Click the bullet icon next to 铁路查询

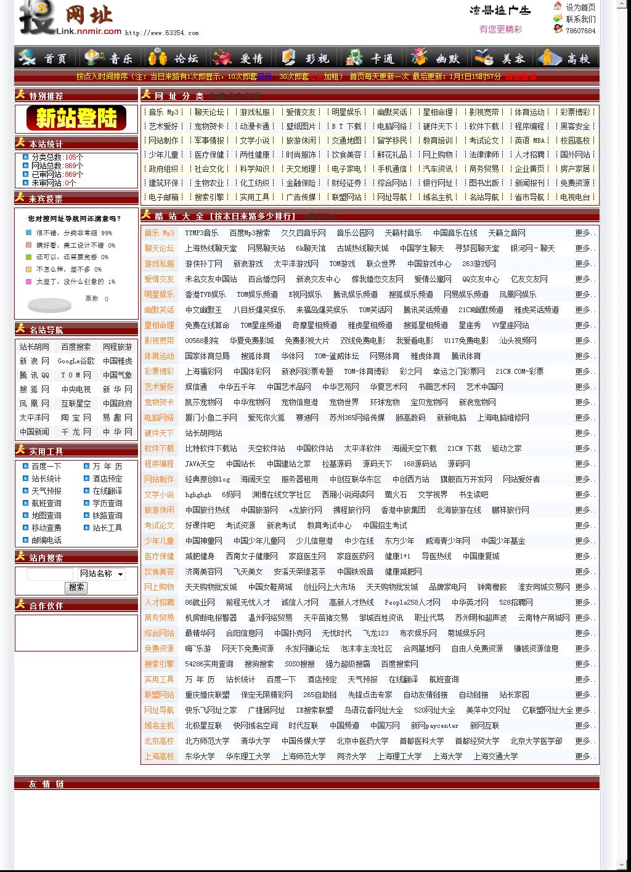click(86, 515)
